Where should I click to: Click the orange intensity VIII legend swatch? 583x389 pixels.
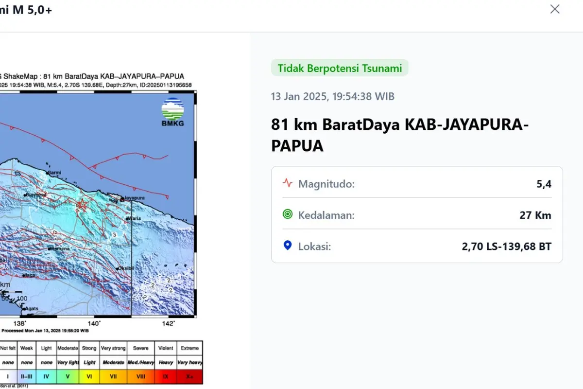pyautogui.click(x=141, y=376)
